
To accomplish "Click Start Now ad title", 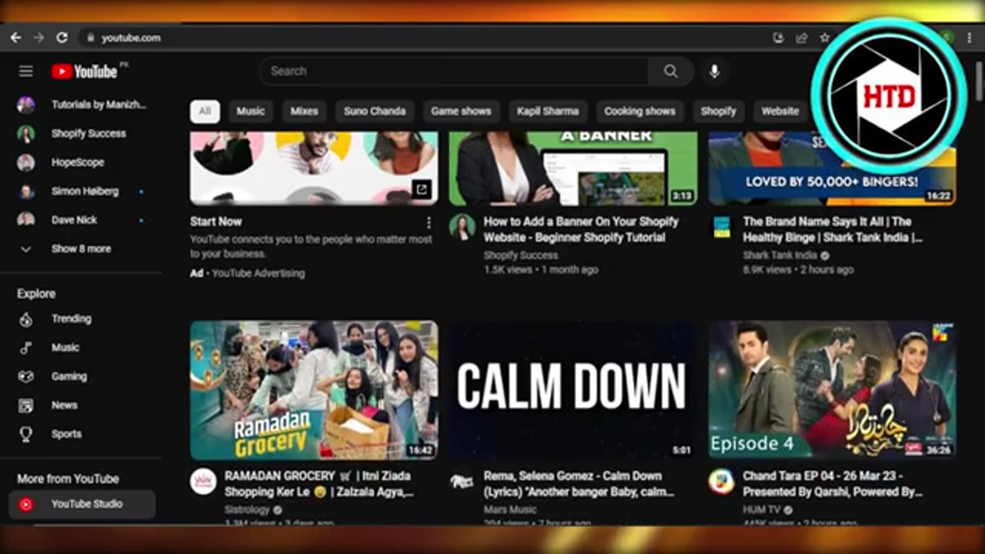I will pos(216,222).
